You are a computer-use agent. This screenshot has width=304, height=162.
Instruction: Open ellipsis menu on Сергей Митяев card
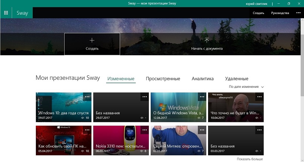202,130
